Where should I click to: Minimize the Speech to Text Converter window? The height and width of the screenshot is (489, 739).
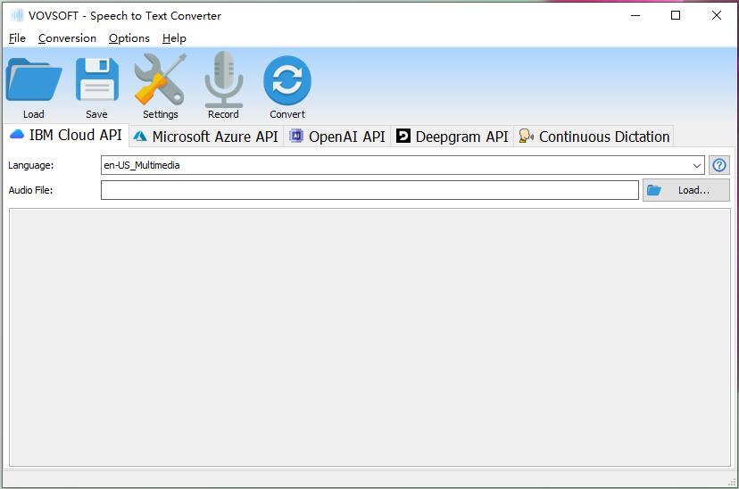[635, 15]
